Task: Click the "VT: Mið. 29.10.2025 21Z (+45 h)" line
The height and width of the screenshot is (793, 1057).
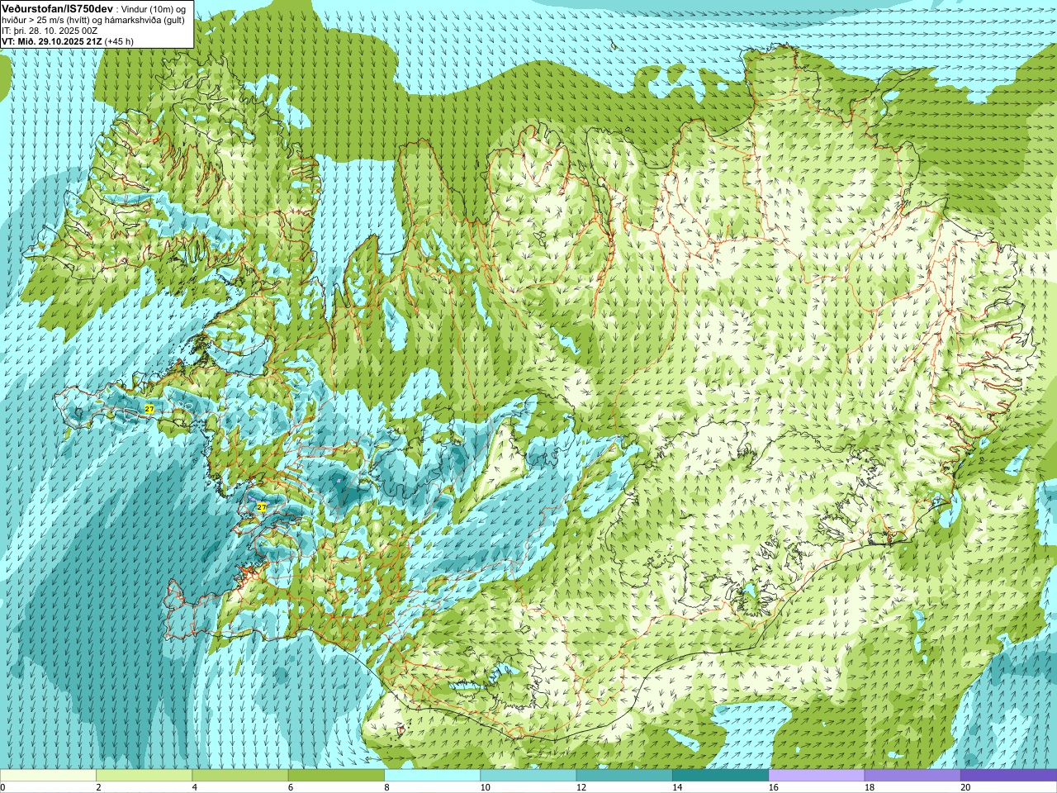Action: (x=68, y=41)
